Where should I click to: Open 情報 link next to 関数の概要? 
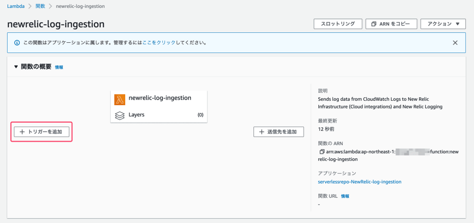(59, 67)
